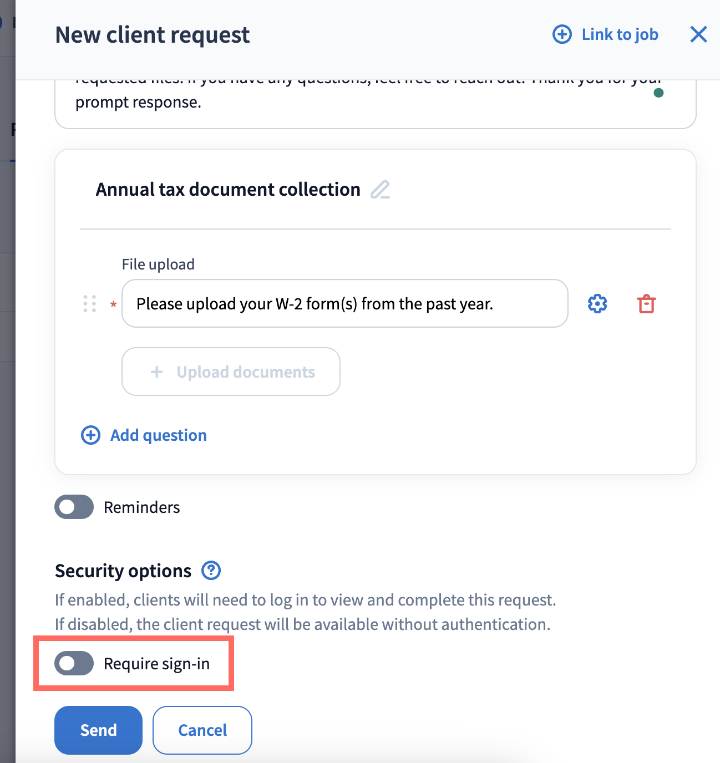The height and width of the screenshot is (763, 720).
Task: Click the pencil icon to rename section
Action: 381,190
